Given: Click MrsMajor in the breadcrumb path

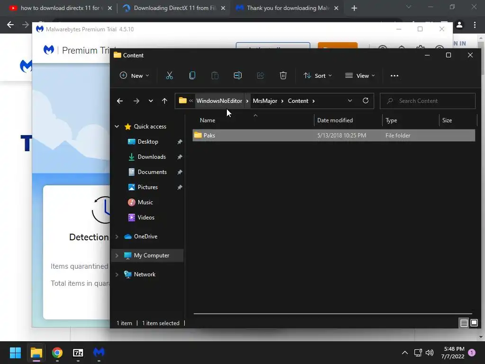Looking at the screenshot, I should coord(265,101).
